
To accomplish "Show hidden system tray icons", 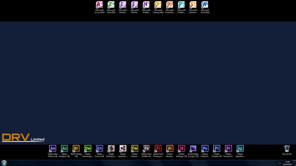I will click(280, 163).
